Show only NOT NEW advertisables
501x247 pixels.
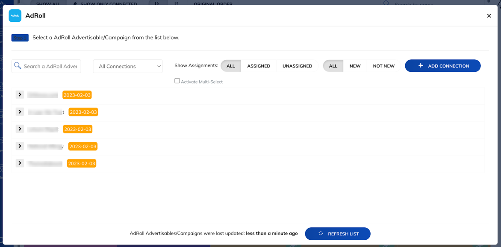pyautogui.click(x=384, y=66)
